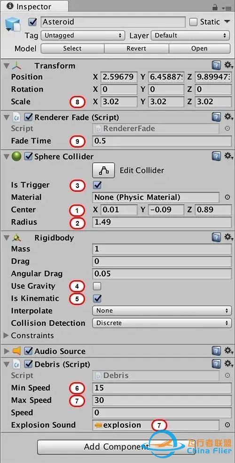Click the Asteroid cube gameobject icon
Image resolution: width=235 pixels, height=463 pixels.
(x=13, y=25)
